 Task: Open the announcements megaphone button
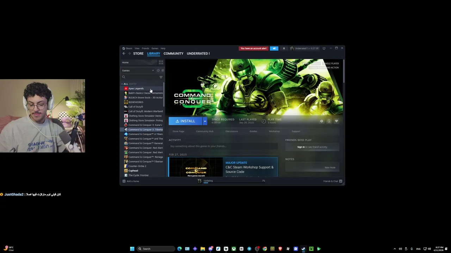[x=274, y=48]
